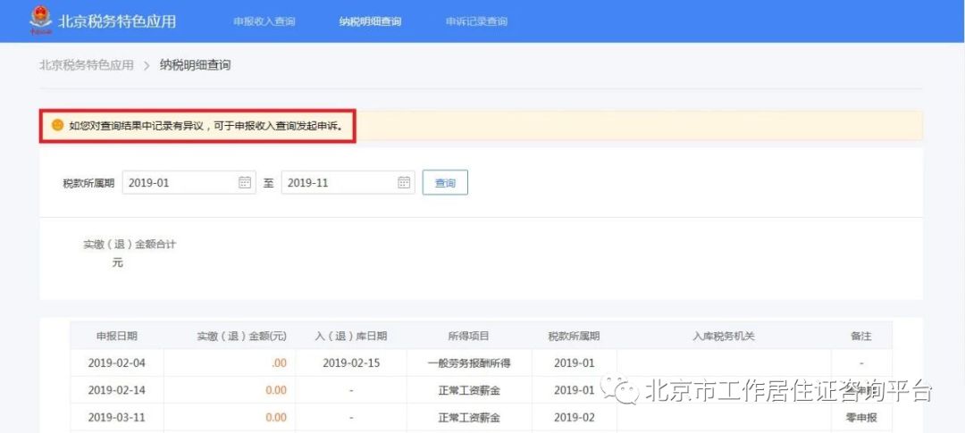The width and height of the screenshot is (965, 433).
Task: Click the 零申报 remark in 2019-03-11 row
Action: coord(861,417)
